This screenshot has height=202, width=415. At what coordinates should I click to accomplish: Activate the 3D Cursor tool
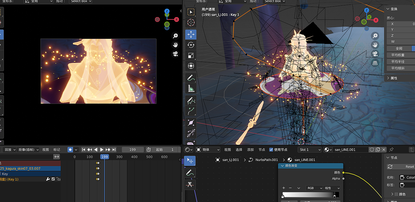point(191,23)
